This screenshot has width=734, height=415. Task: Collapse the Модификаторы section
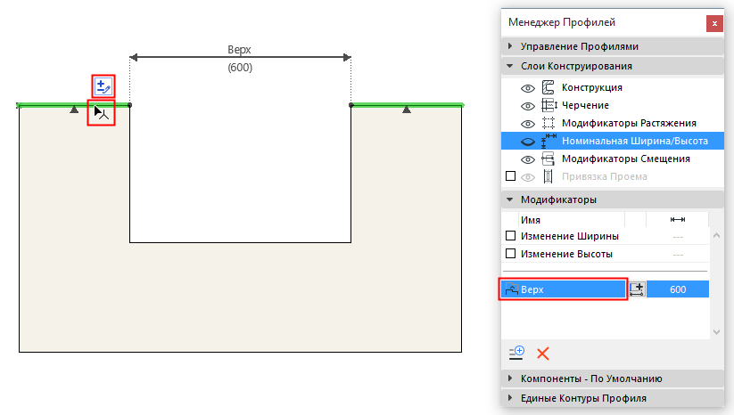510,199
